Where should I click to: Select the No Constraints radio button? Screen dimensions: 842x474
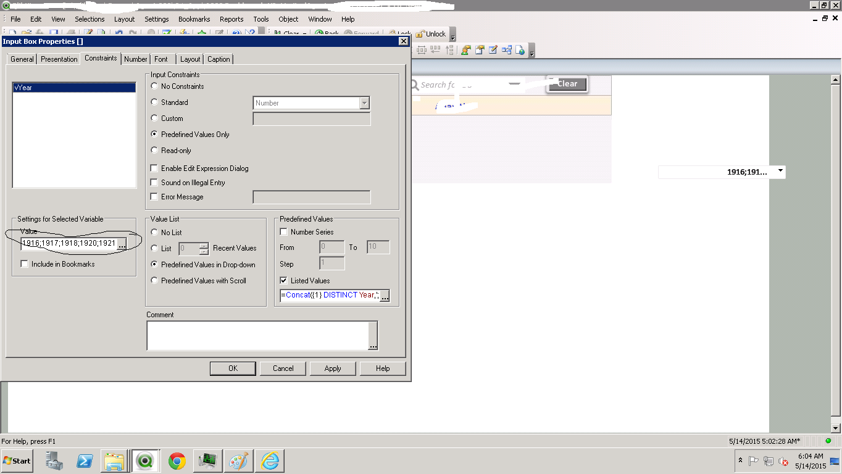pos(154,86)
